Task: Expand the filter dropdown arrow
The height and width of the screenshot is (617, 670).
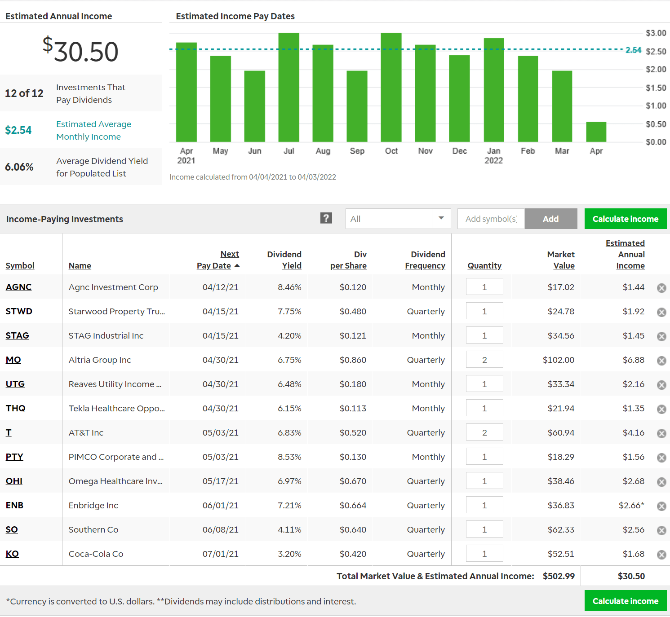Action: (x=441, y=219)
